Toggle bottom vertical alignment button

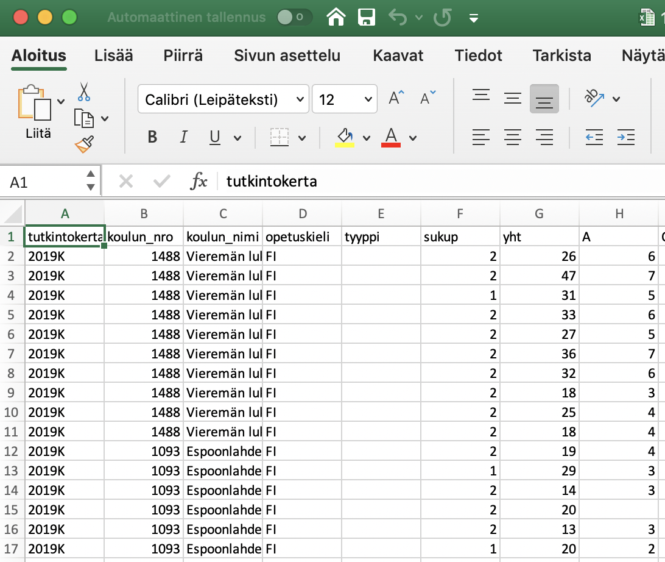pos(544,99)
